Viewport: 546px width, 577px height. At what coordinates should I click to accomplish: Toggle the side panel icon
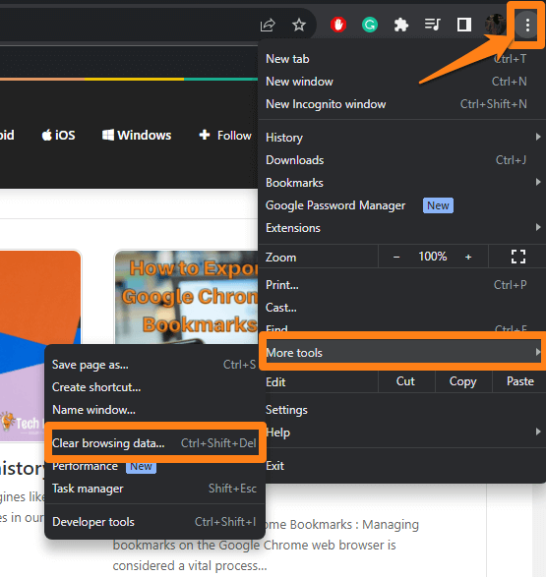[x=464, y=25]
